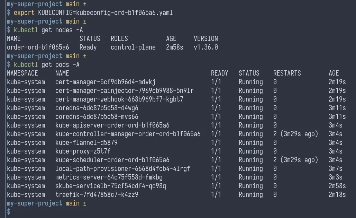Screen dimensions: 356x218
Task: Click pod name kube-proxy-z5t7f
Action: coord(83,151)
